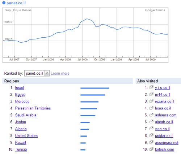The image size is (181, 154).
Task: Click the Saudi Arabia region link
Action: [26, 115]
